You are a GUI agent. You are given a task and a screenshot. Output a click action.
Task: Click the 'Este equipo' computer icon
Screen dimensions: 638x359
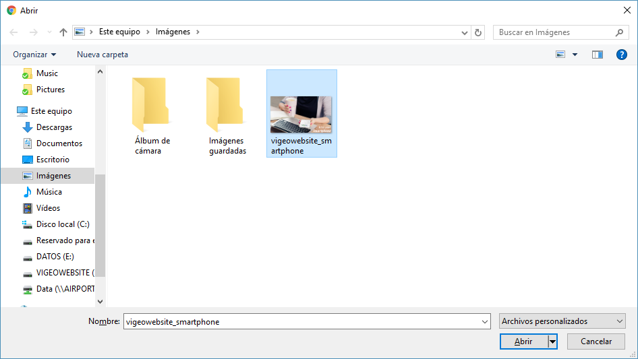tap(22, 111)
